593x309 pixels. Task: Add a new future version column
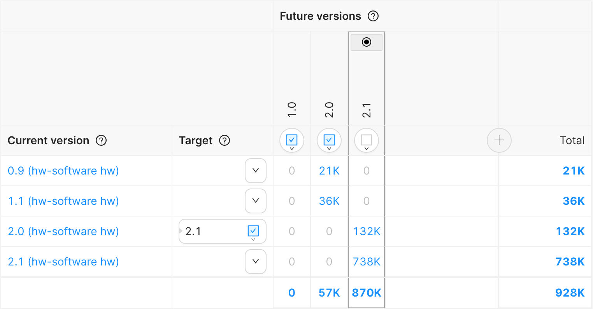[499, 140]
